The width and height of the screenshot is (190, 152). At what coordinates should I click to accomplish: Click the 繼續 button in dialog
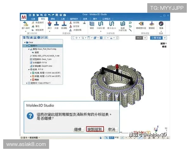coord(79,129)
